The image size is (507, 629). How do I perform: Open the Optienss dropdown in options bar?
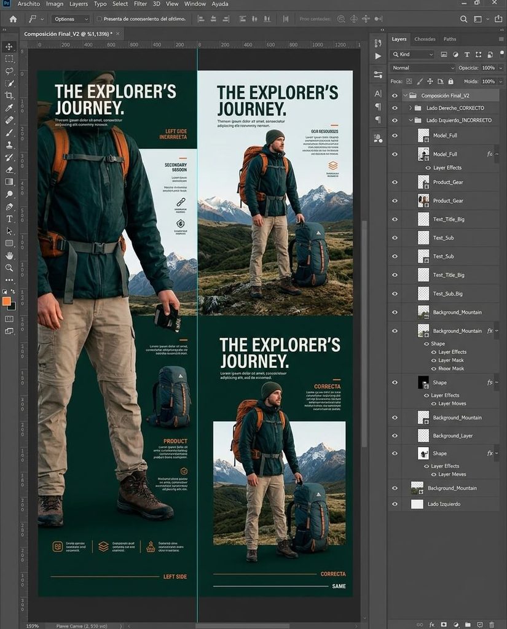[x=70, y=19]
